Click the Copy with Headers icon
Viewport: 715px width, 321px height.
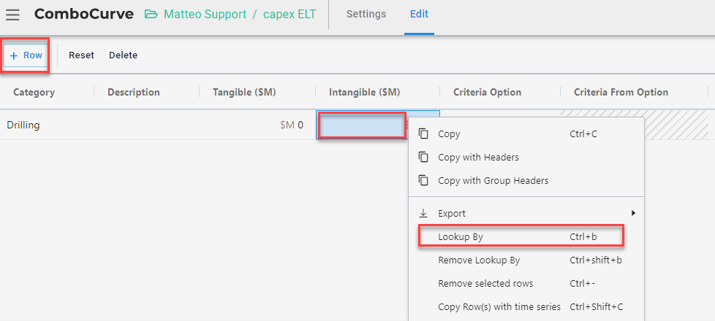423,157
